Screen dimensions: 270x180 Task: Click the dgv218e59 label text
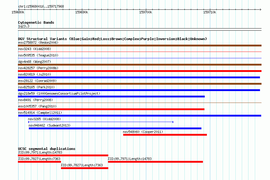[59, 93]
